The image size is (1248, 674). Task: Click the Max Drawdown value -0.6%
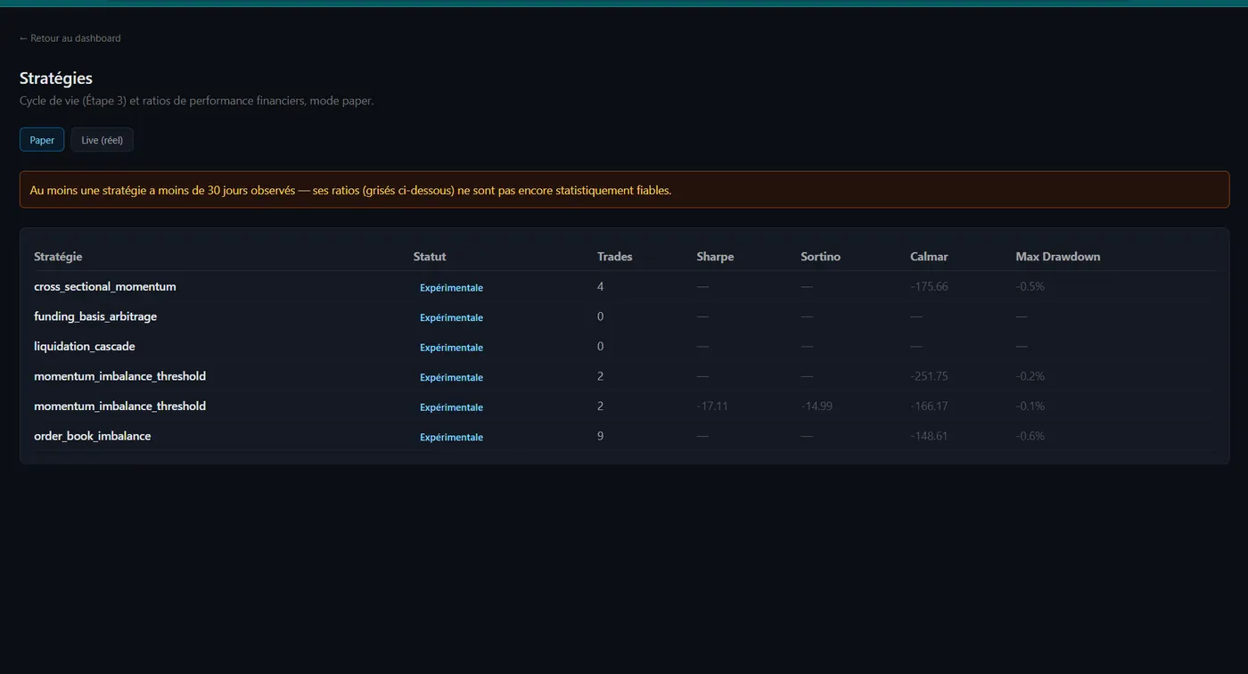[1030, 436]
